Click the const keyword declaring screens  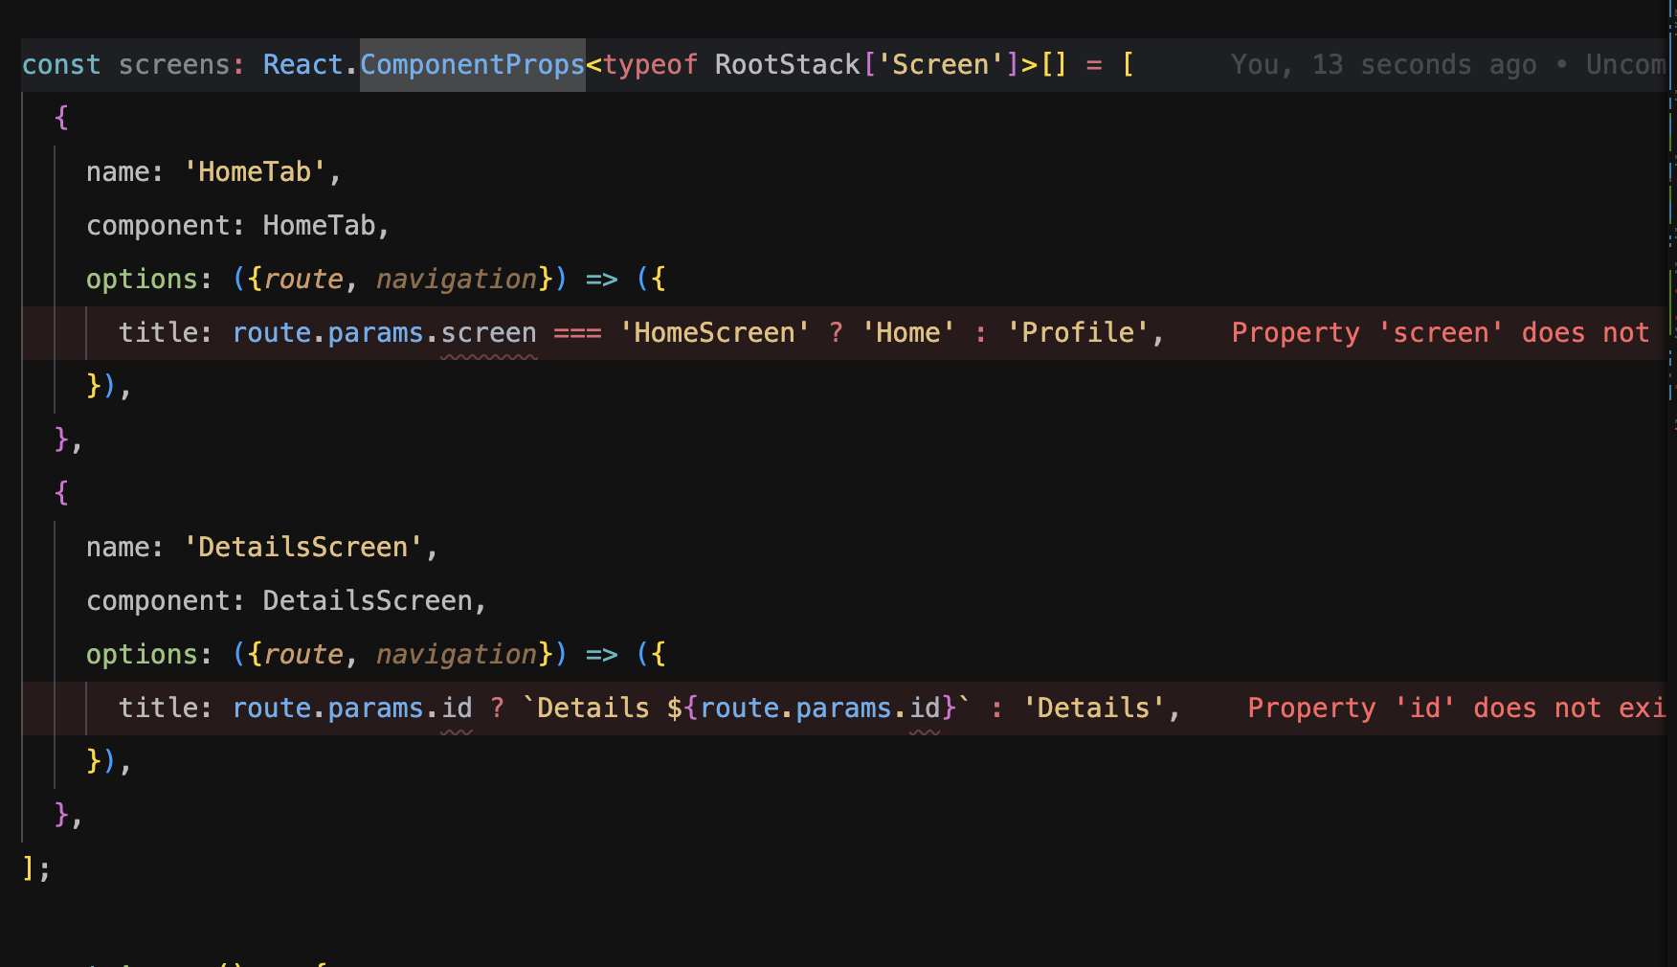click(x=60, y=64)
